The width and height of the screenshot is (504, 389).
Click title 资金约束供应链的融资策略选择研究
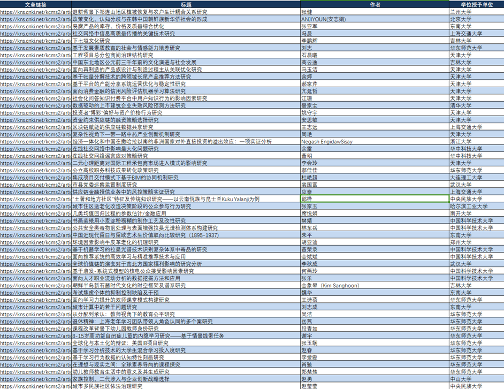tap(116, 120)
